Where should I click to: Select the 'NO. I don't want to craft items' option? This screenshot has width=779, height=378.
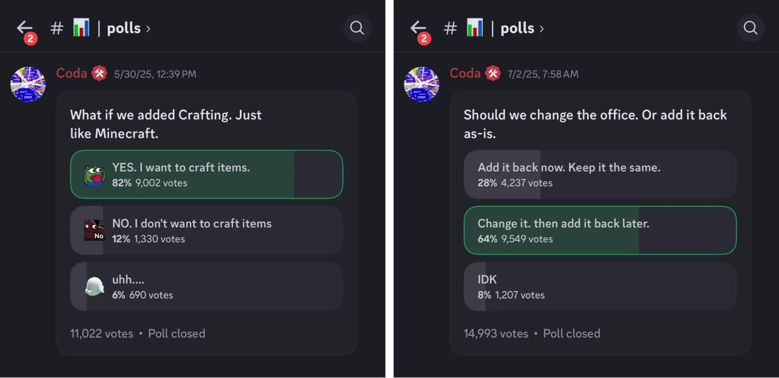pos(207,230)
